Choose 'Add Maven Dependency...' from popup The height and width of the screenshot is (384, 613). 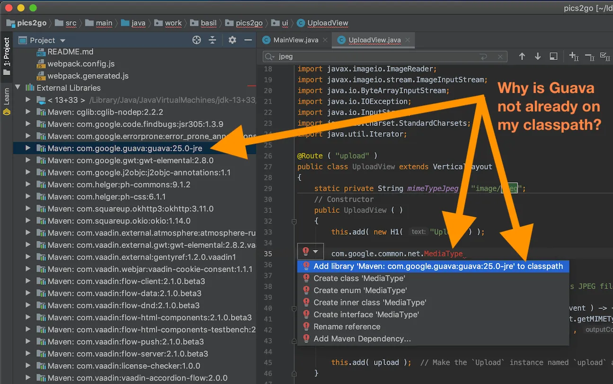click(362, 339)
